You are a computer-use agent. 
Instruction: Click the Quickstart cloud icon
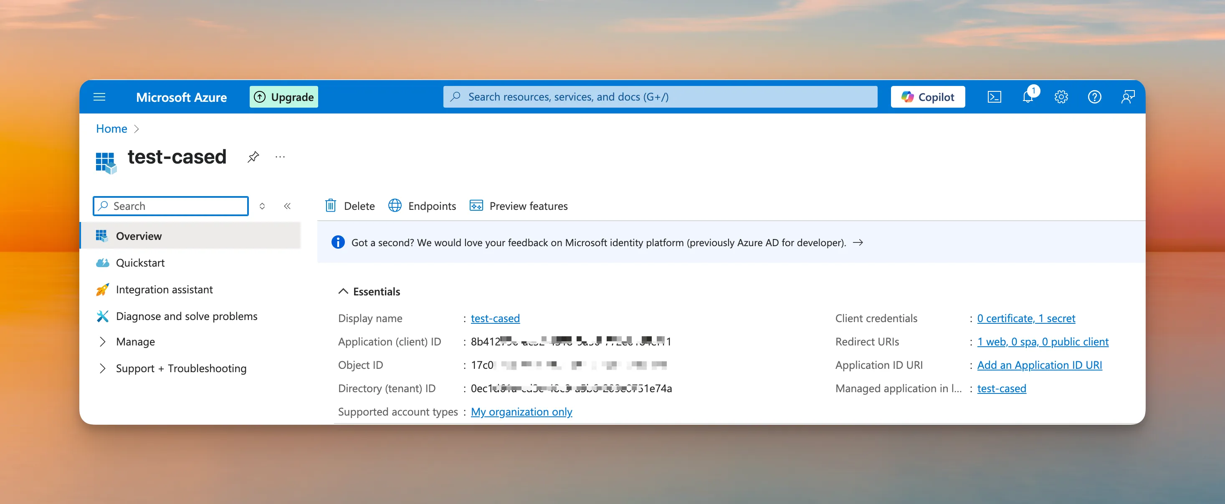pos(102,263)
